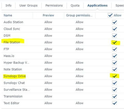Toggle the Allow all header checkbox

[x=110, y=15]
